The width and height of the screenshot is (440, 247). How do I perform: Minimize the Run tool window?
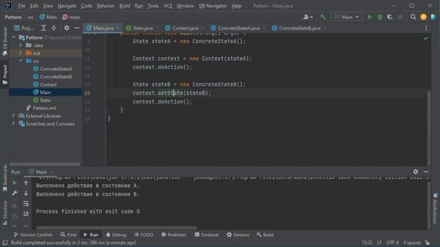(x=426, y=172)
